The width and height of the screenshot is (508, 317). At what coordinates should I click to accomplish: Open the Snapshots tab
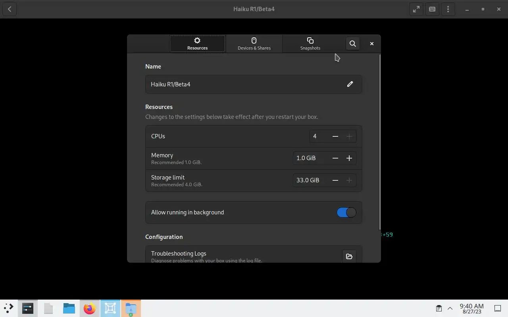310,44
